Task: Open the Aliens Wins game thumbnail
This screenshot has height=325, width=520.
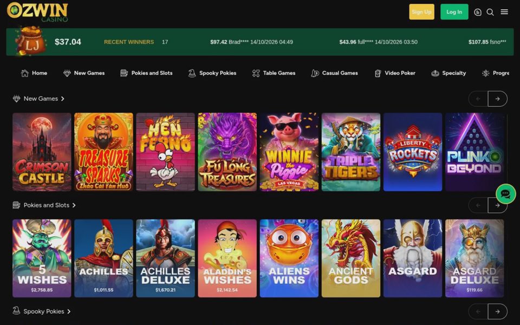Action: (289, 258)
